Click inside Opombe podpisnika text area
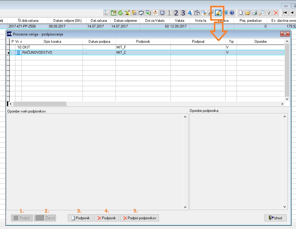 click(236, 161)
